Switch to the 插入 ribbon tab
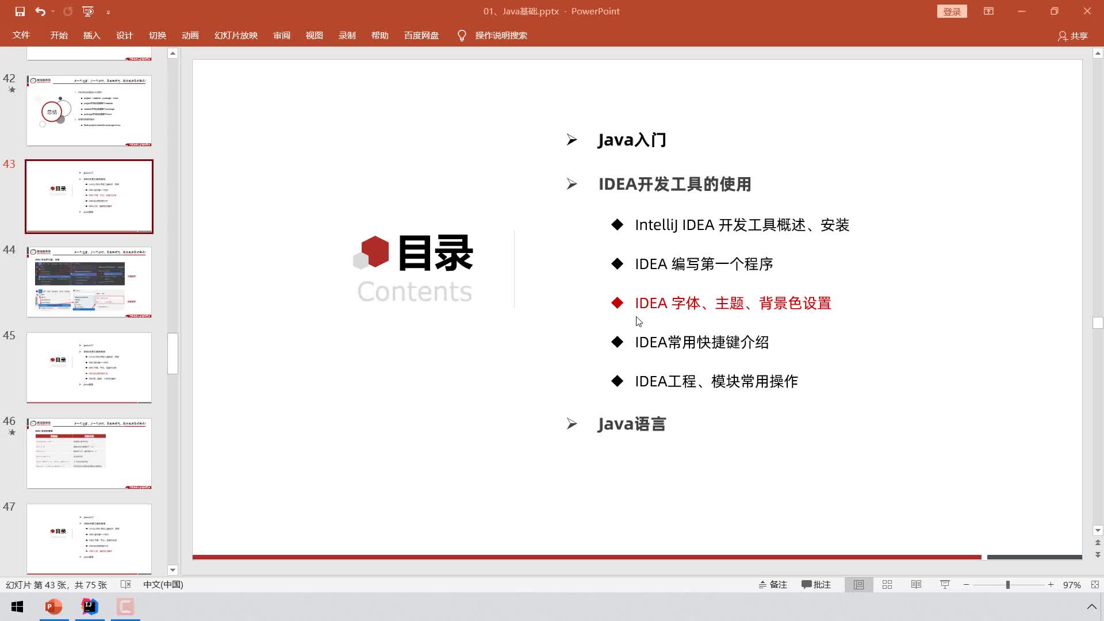This screenshot has height=621, width=1104. pyautogui.click(x=91, y=35)
